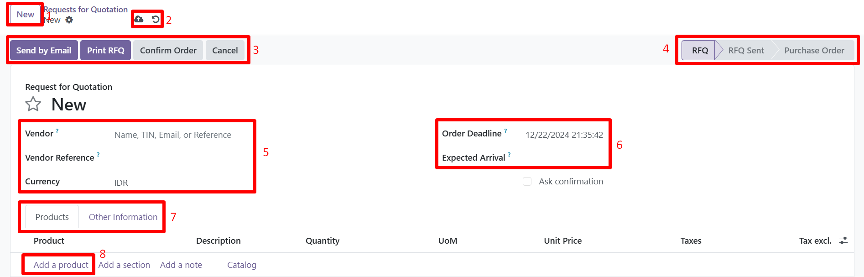Set status to RFQ Sent stage
Viewport: 864px width, 277px height.
click(745, 51)
